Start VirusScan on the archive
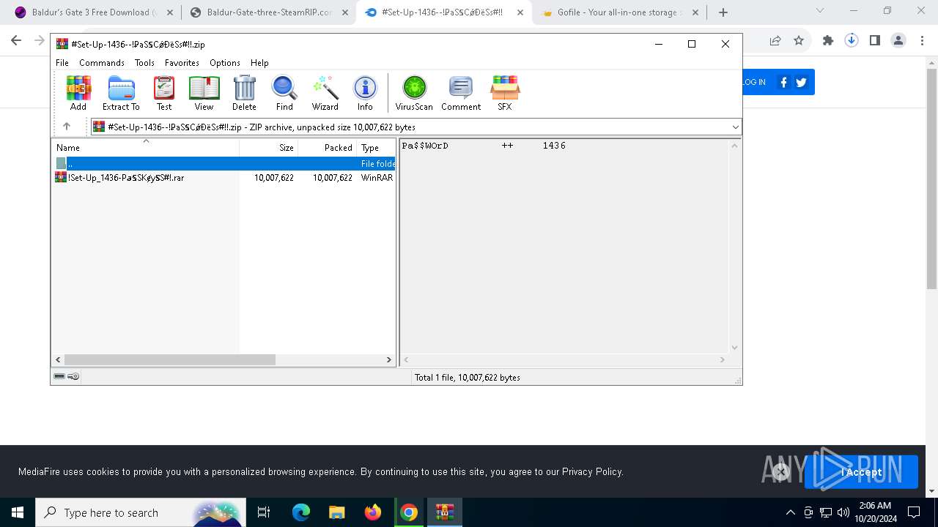This screenshot has height=527, width=938. (x=414, y=93)
